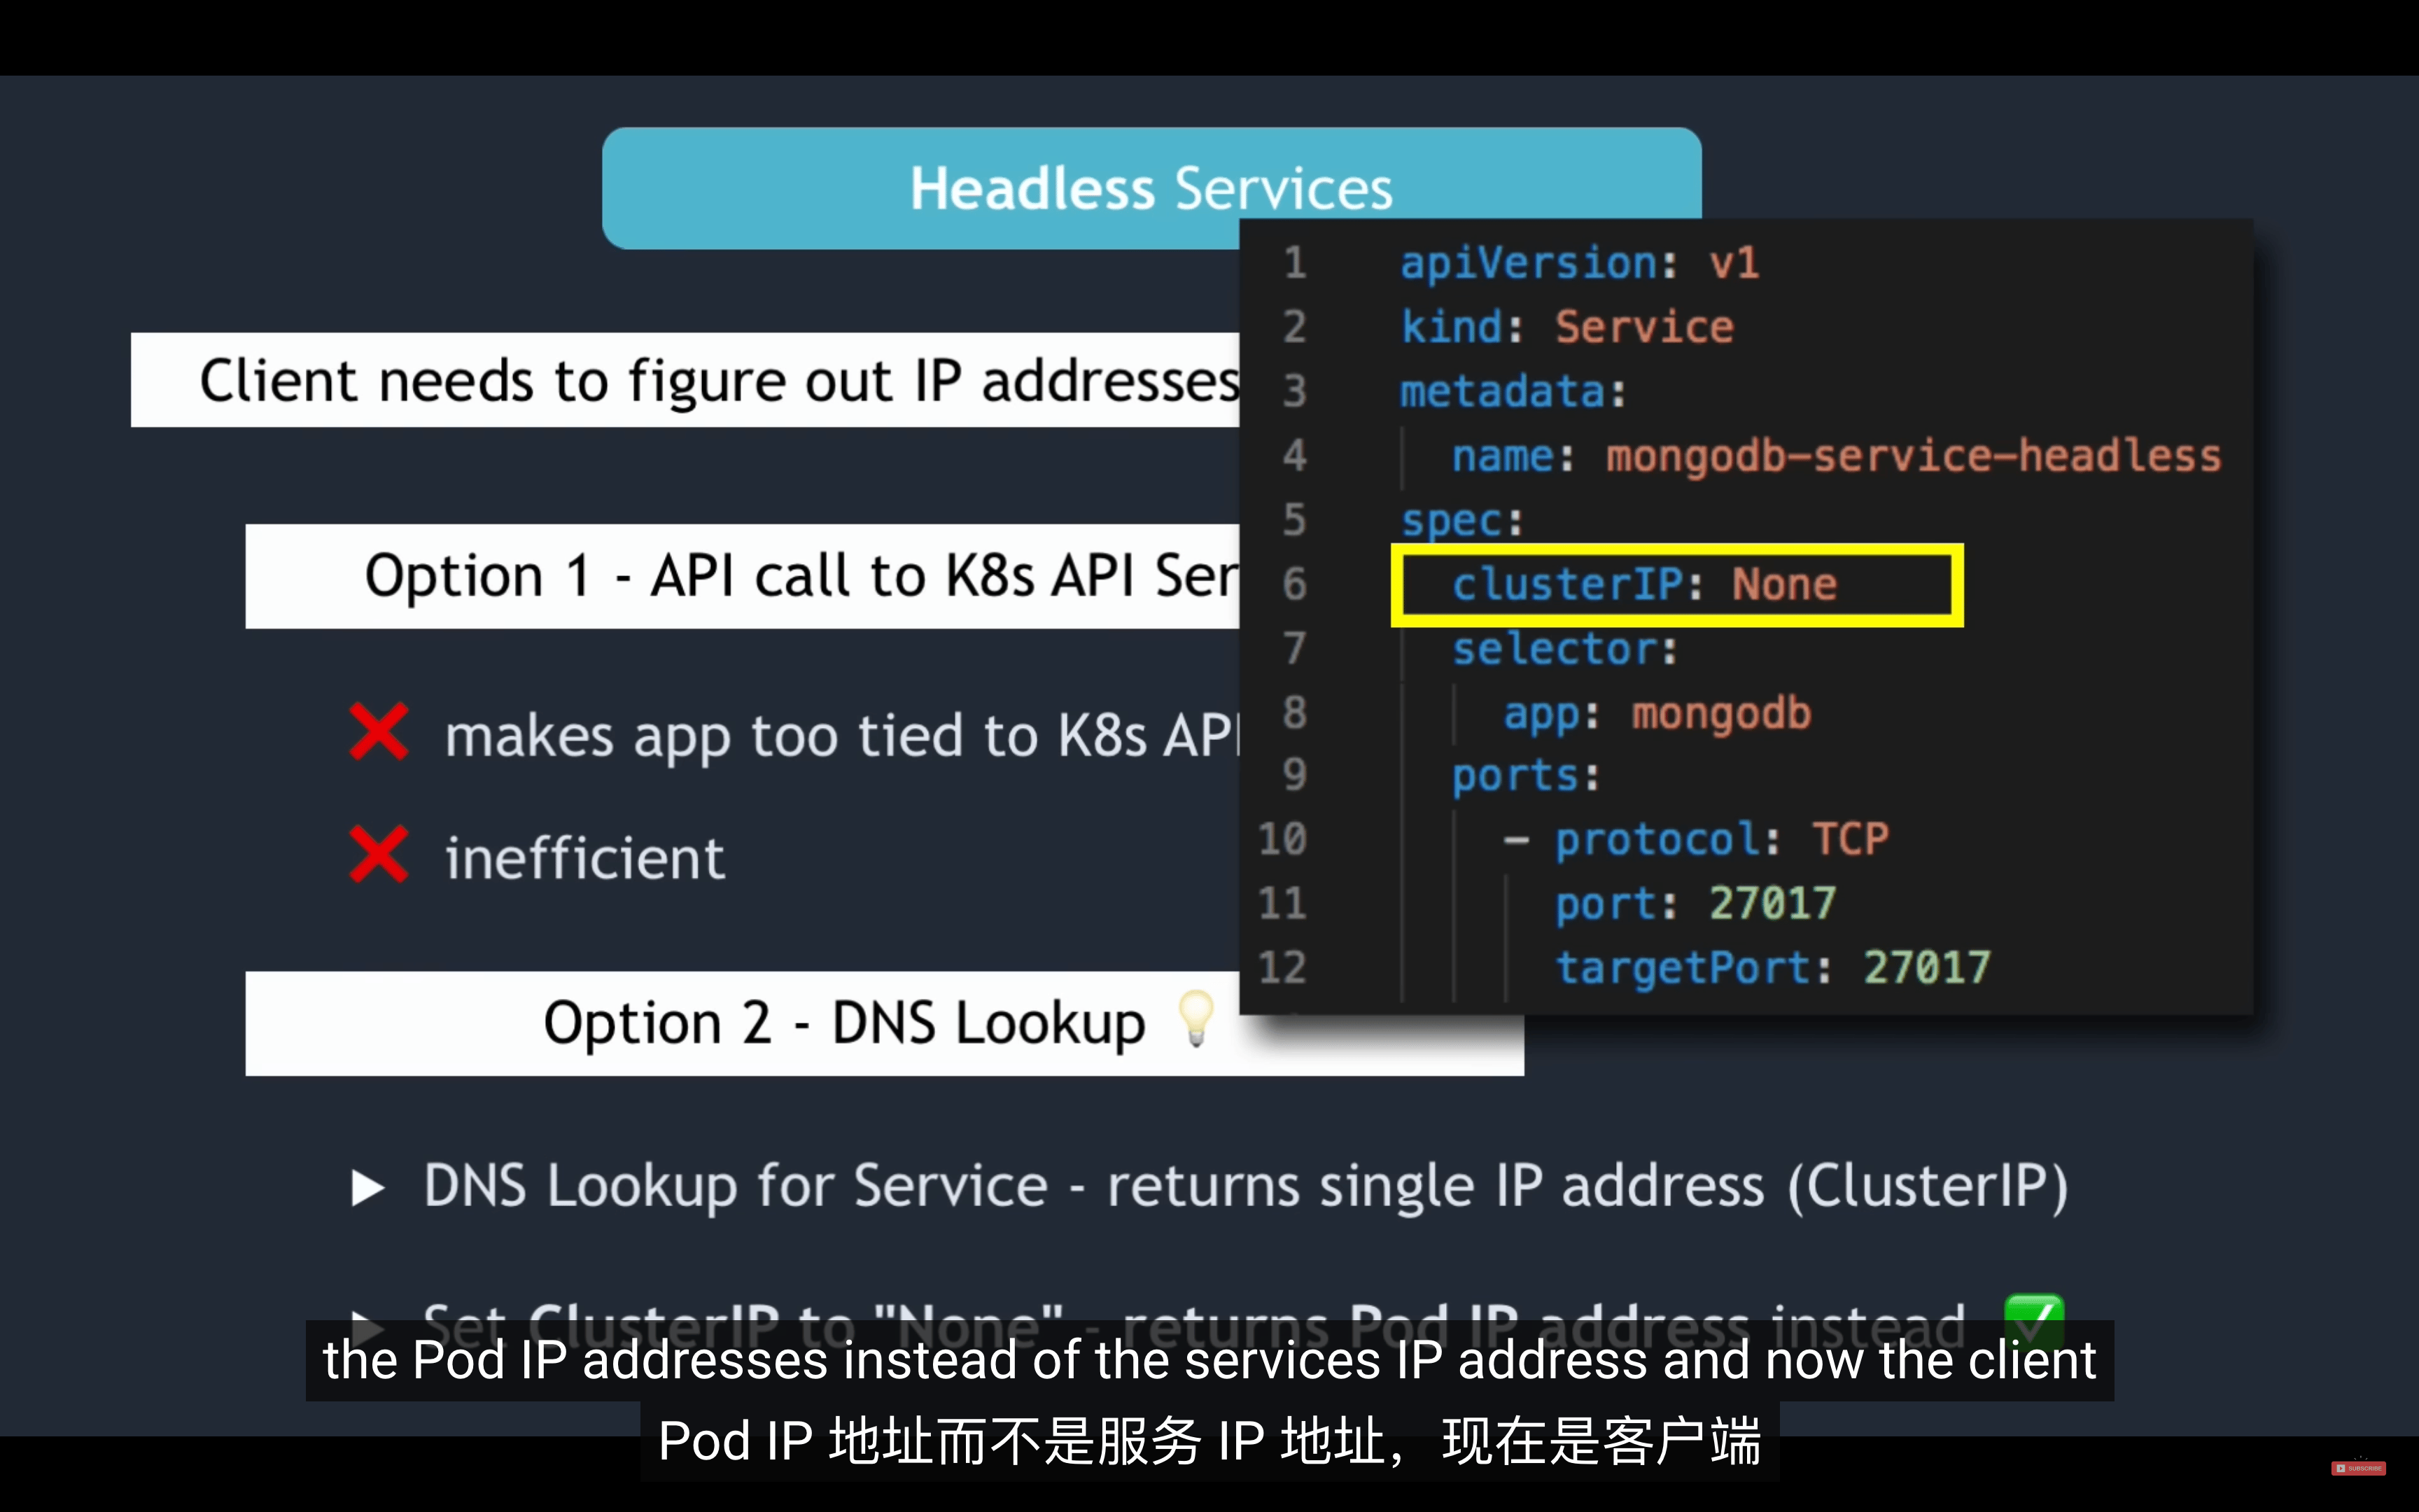This screenshot has width=2419, height=1512.
Task: Click code line "port: 27017"
Action: 1695,903
